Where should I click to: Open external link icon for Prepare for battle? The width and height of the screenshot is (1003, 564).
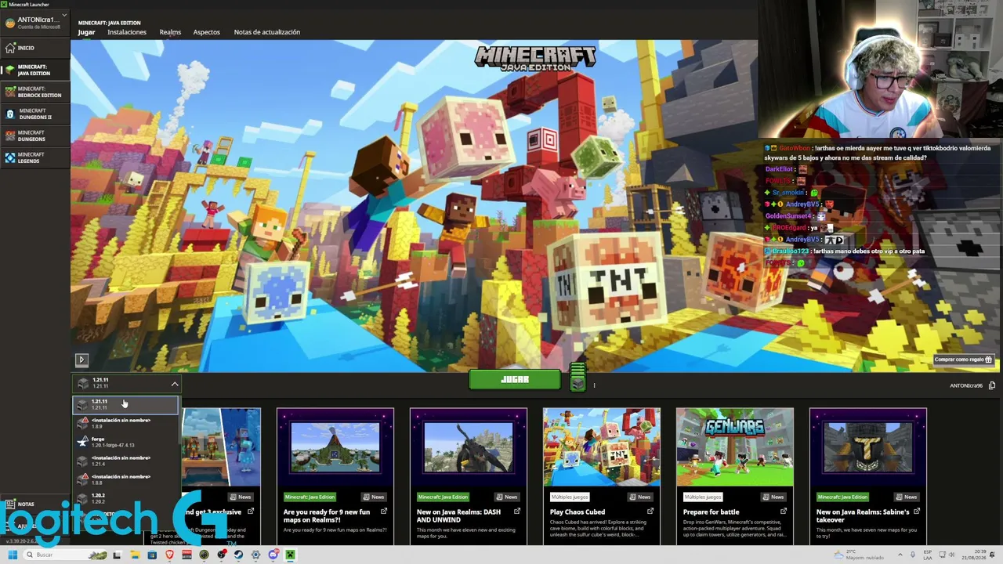click(x=784, y=512)
